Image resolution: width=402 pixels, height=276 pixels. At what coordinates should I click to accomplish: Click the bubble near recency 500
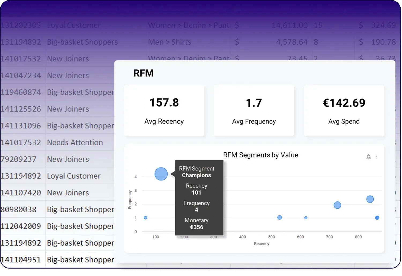click(x=280, y=217)
